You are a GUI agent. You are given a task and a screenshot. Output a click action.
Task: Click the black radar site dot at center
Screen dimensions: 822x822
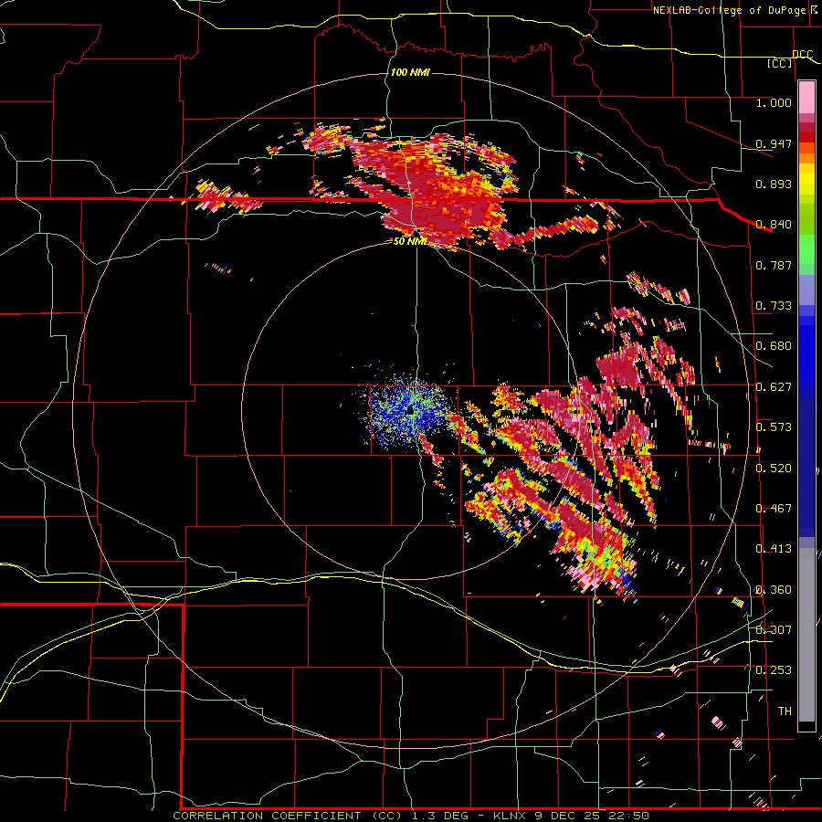coord(410,411)
